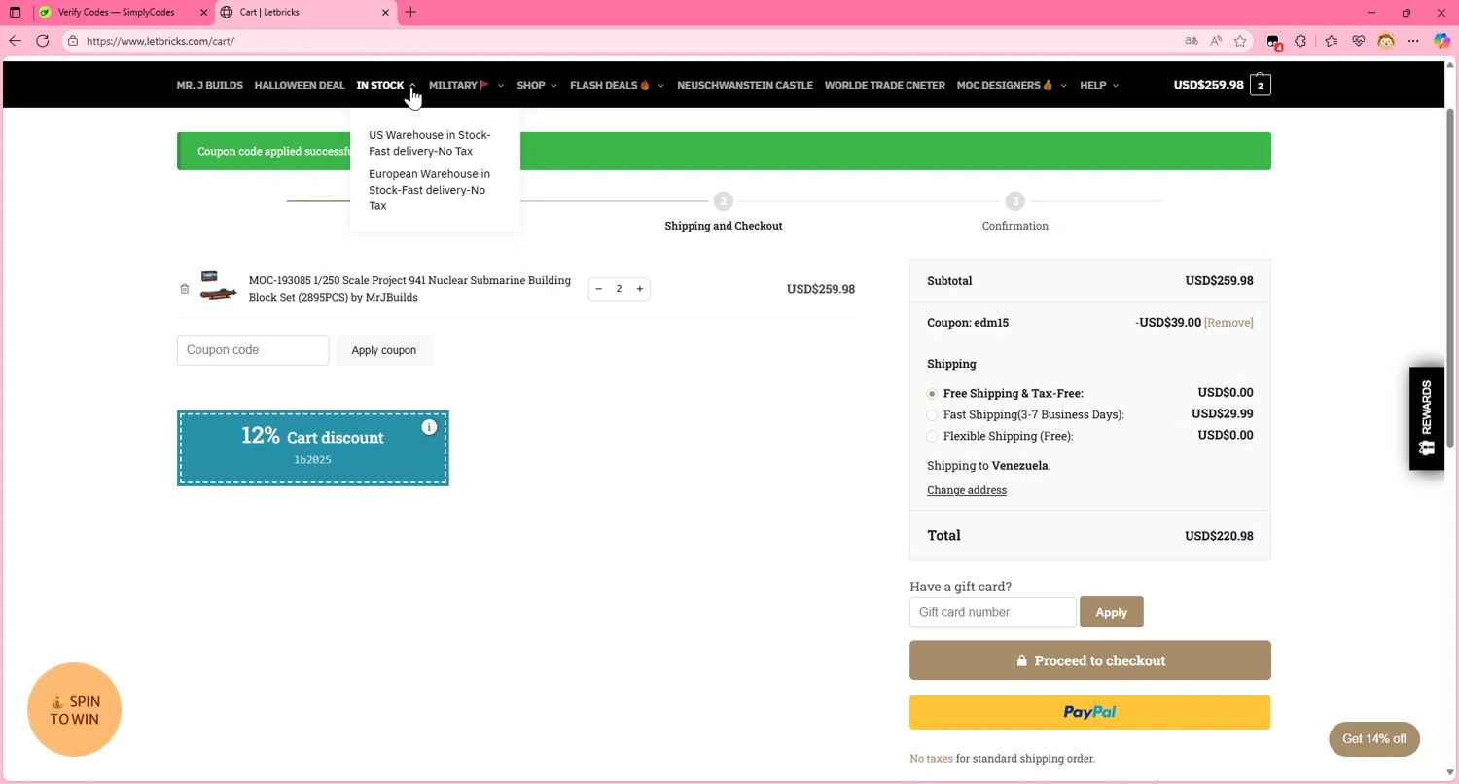This screenshot has height=784, width=1459.
Task: Click Get 14% off button
Action: tap(1373, 739)
